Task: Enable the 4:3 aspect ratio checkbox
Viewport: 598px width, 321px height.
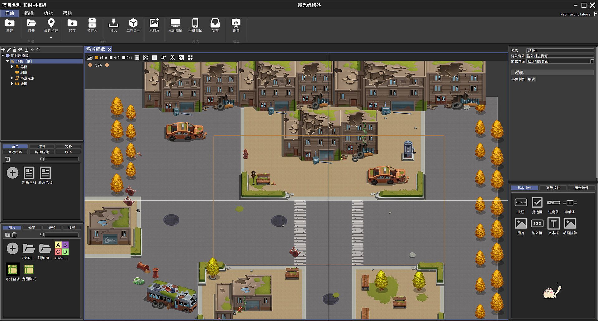Action: [111, 58]
